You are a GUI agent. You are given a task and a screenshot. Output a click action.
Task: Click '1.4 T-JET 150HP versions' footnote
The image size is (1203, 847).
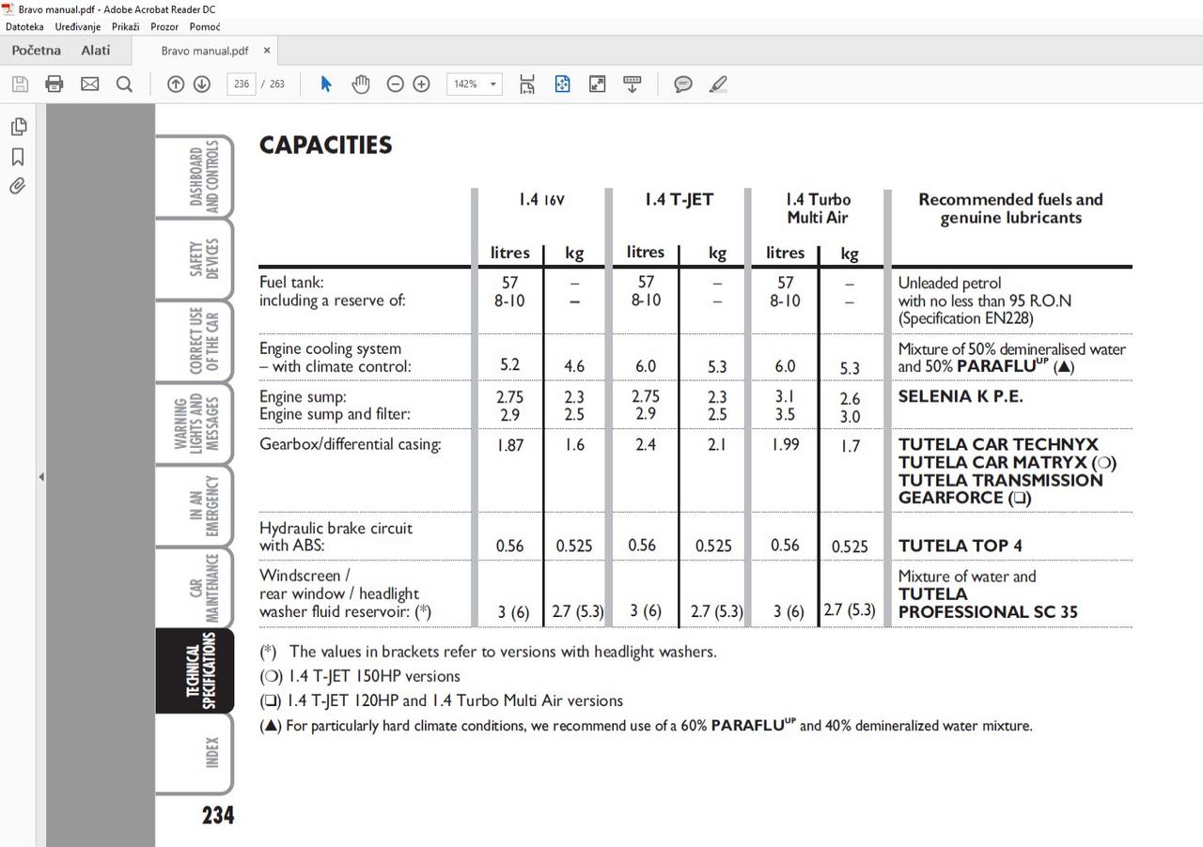pos(374,676)
